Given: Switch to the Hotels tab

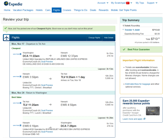Looking at the screenshot, I should point(39,10).
